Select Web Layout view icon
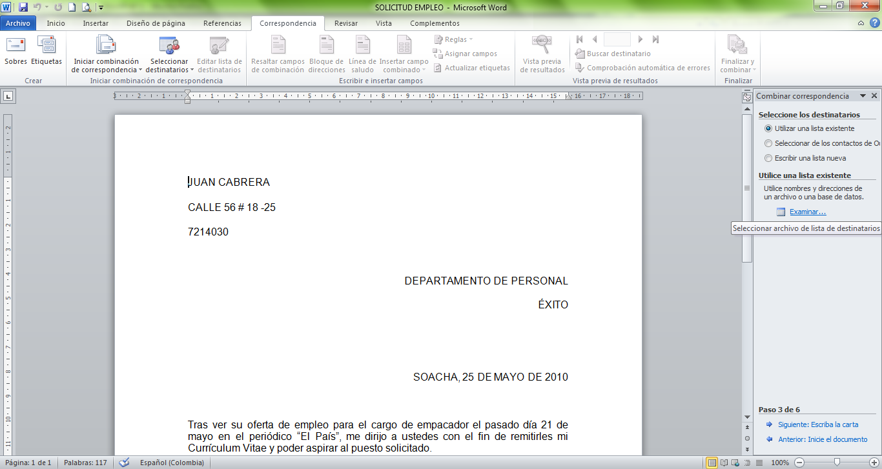 734,463
